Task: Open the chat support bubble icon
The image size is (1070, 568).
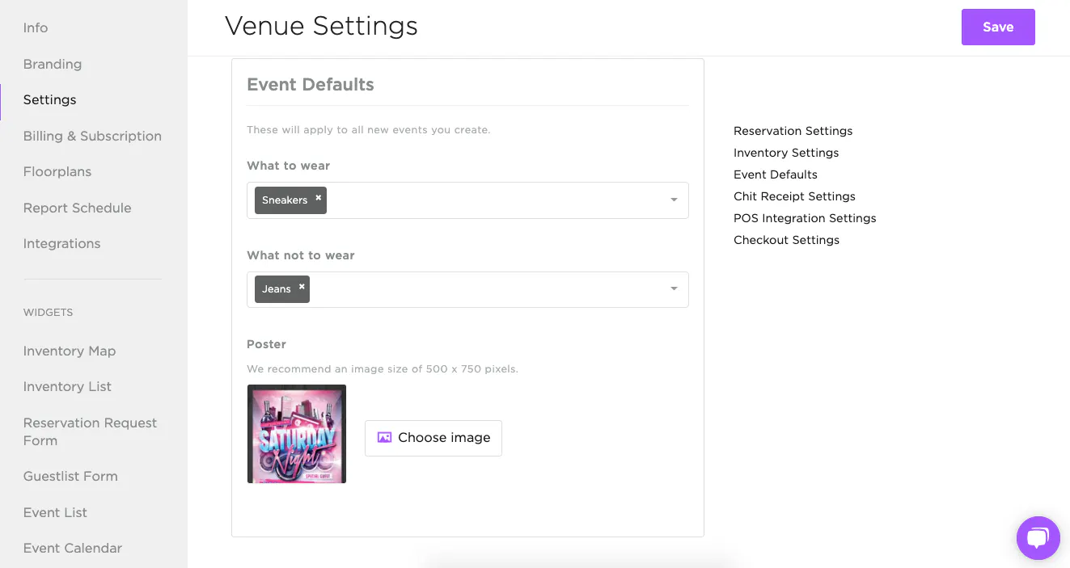Action: (x=1038, y=538)
